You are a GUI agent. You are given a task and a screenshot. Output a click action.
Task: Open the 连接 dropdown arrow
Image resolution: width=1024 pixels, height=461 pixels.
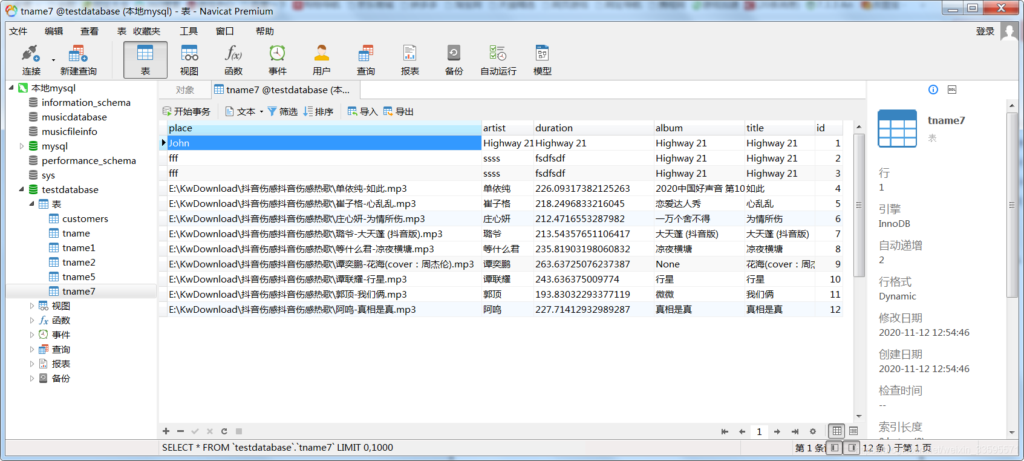tap(53, 60)
